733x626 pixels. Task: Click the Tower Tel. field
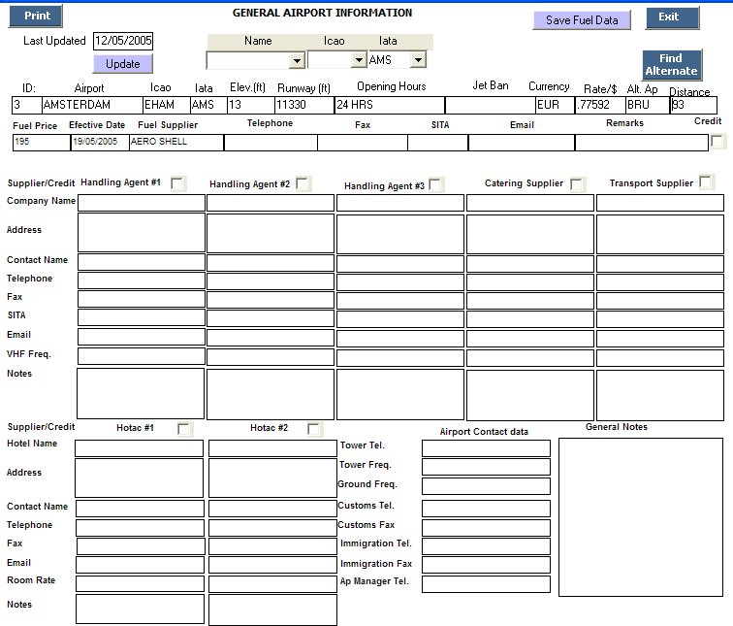(486, 447)
